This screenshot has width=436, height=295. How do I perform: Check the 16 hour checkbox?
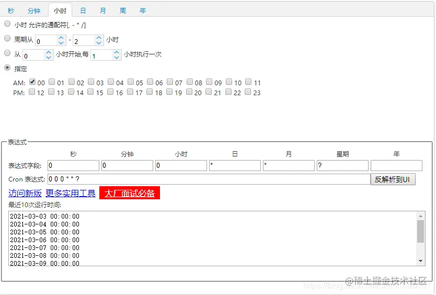[110, 92]
